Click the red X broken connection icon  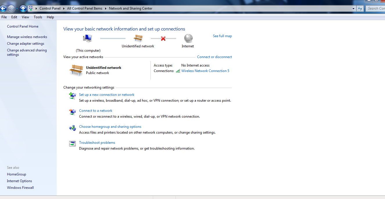pyautogui.click(x=163, y=38)
